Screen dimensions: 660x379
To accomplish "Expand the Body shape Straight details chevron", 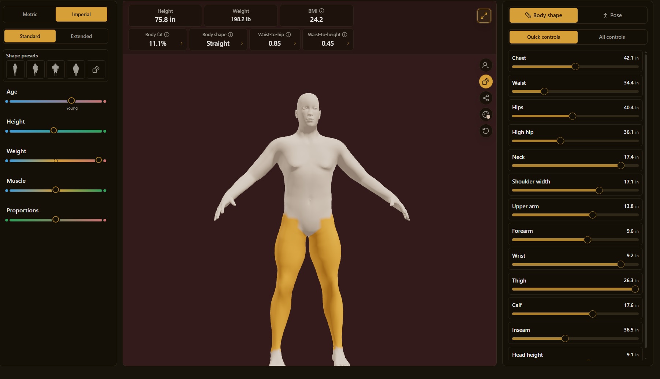I will [x=242, y=43].
